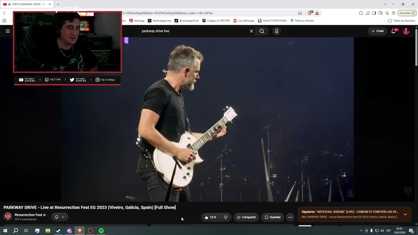Click the magnifier search button
Screen dimensions: 418x235
[262, 31]
